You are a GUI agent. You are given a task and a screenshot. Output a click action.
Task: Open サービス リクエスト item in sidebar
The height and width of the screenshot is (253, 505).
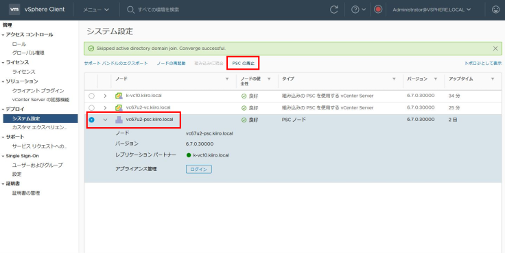39,146
